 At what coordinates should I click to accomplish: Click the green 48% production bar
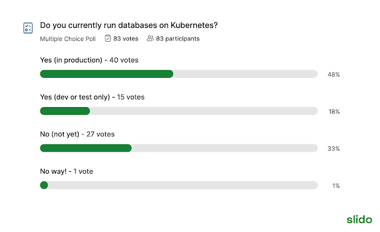point(106,74)
